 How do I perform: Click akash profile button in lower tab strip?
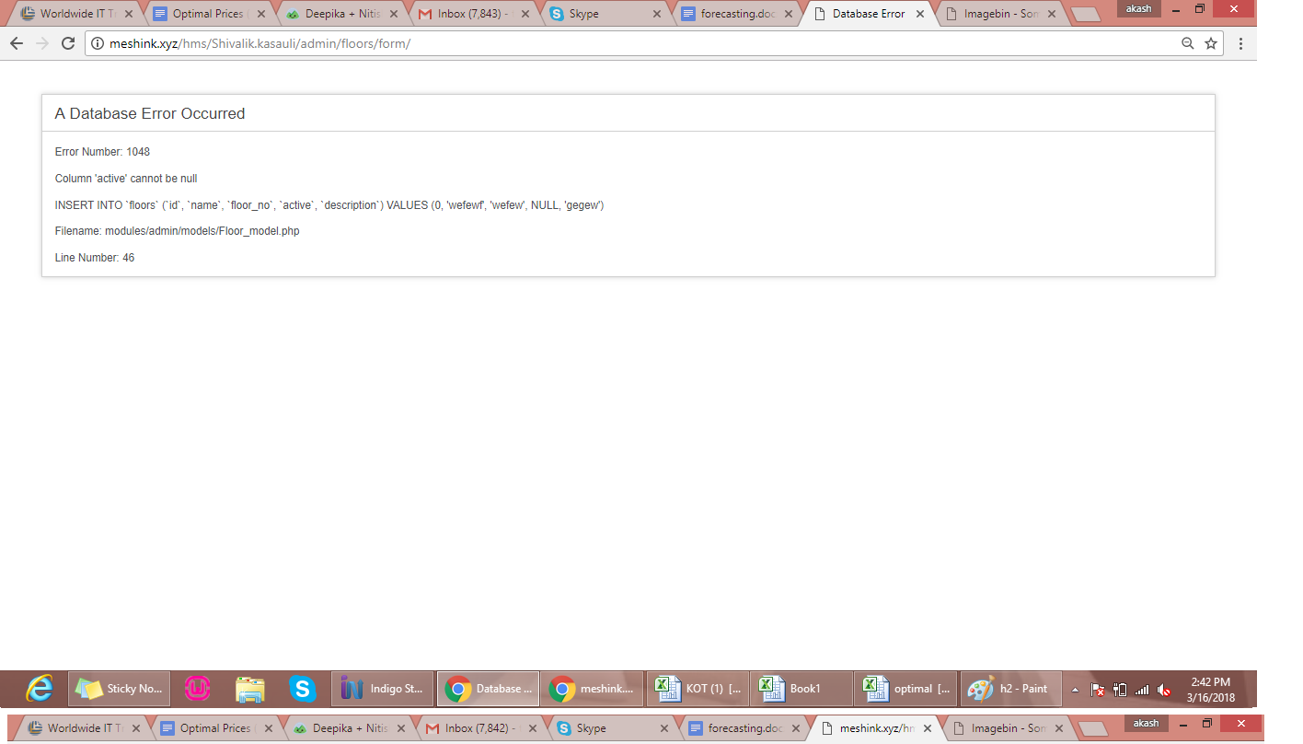[x=1146, y=723]
